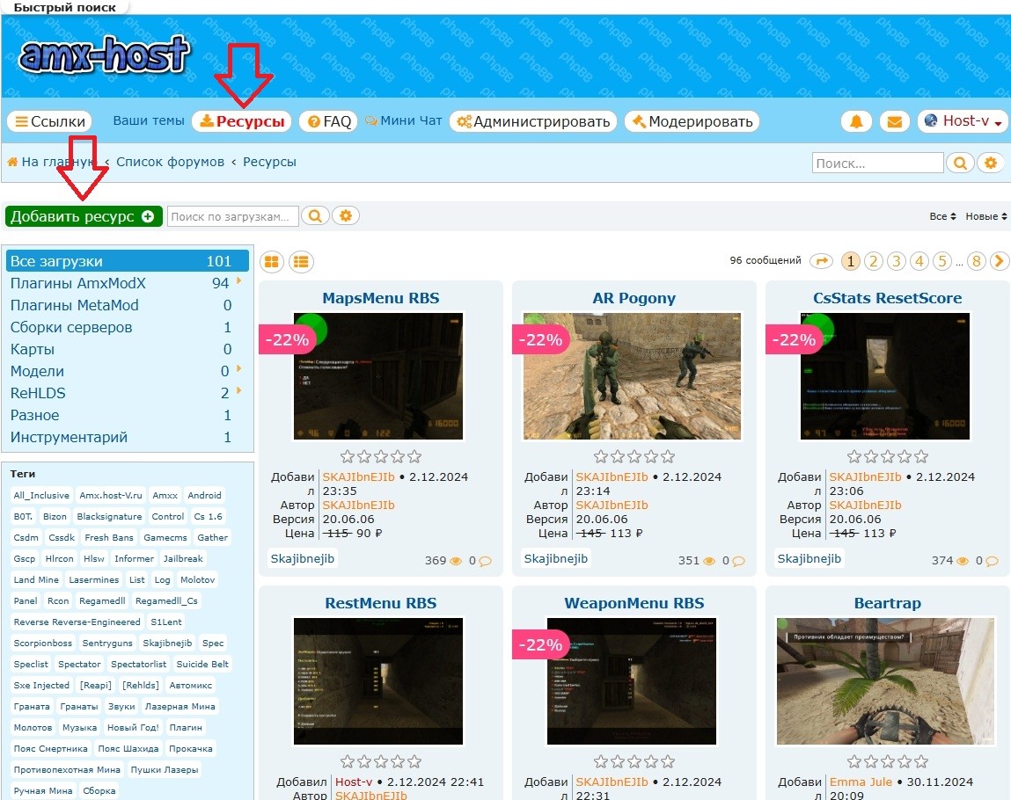This screenshot has width=1011, height=800.
Task: Open the Host-v user dropdown
Action: pos(963,122)
